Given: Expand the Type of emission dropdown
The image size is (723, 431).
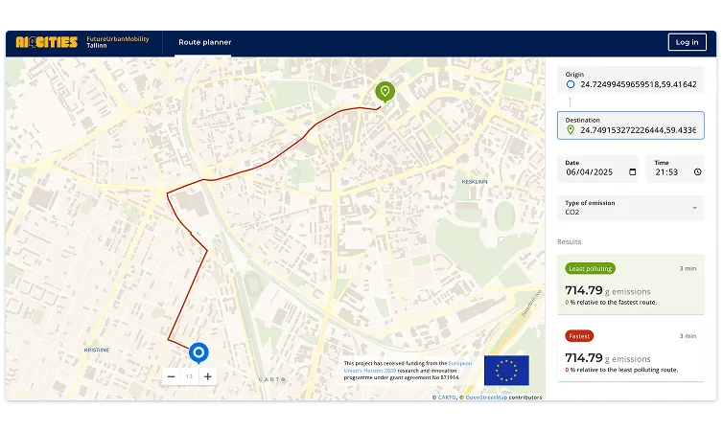Looking at the screenshot, I should [x=630, y=208].
